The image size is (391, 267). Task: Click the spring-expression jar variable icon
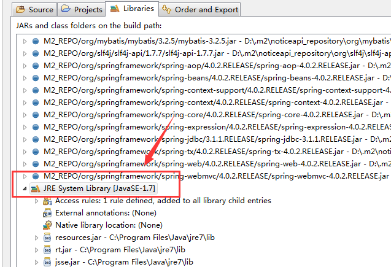click(x=36, y=127)
